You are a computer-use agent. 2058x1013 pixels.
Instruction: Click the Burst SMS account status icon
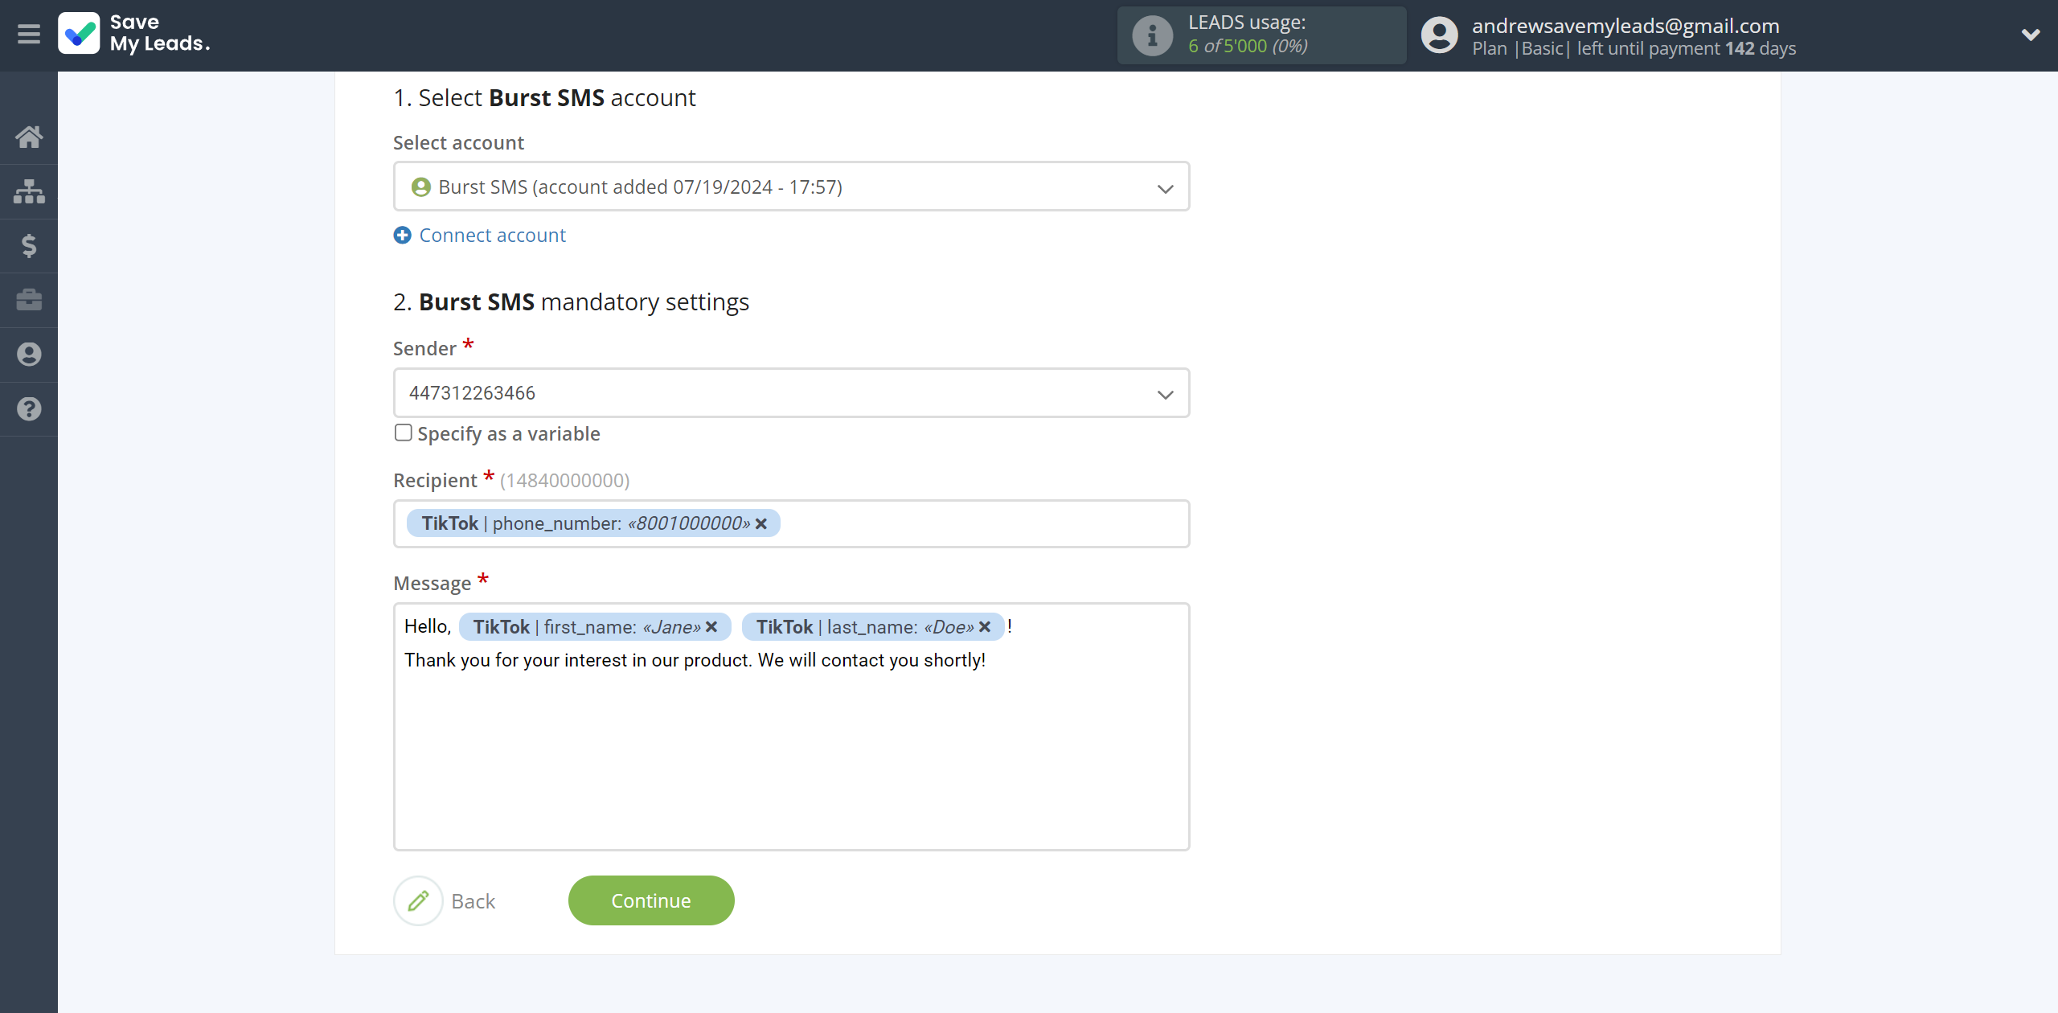tap(420, 187)
